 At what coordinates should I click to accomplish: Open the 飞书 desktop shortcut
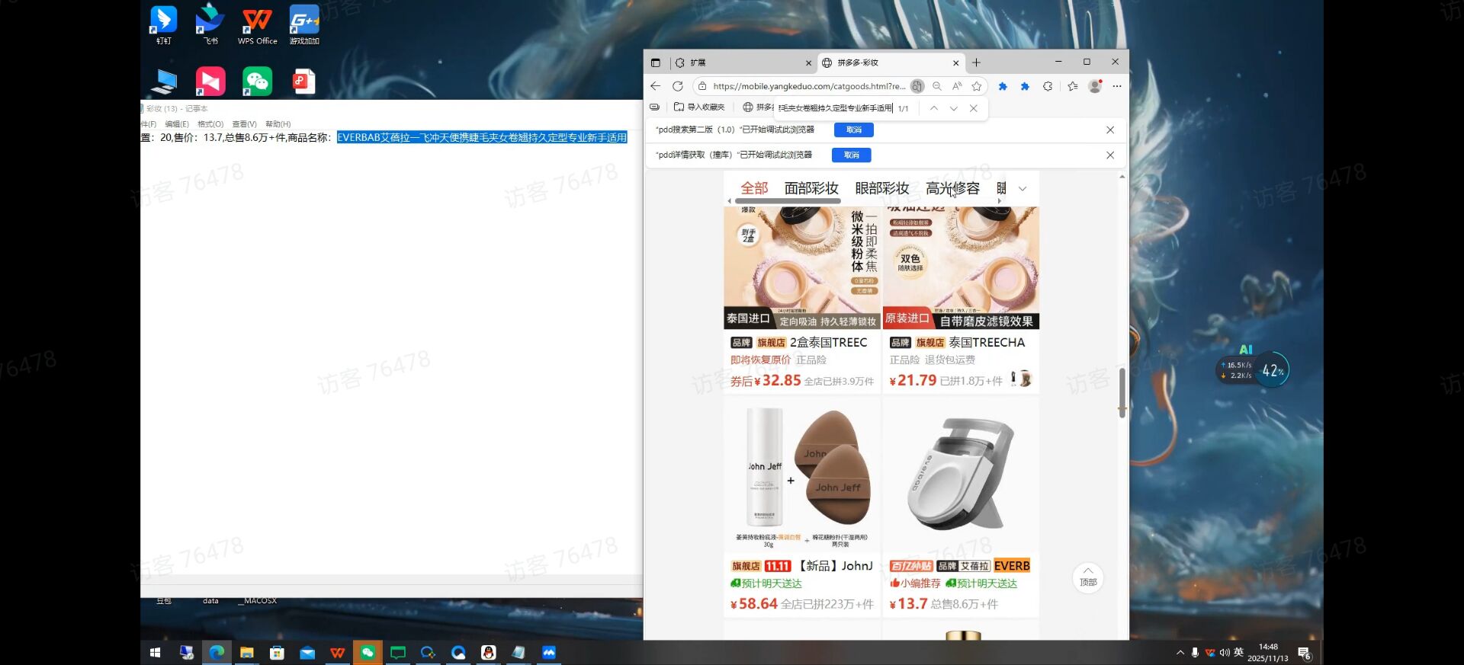pos(210,24)
